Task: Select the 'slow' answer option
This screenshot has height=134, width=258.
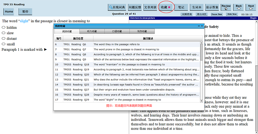Action: (x=3, y=33)
